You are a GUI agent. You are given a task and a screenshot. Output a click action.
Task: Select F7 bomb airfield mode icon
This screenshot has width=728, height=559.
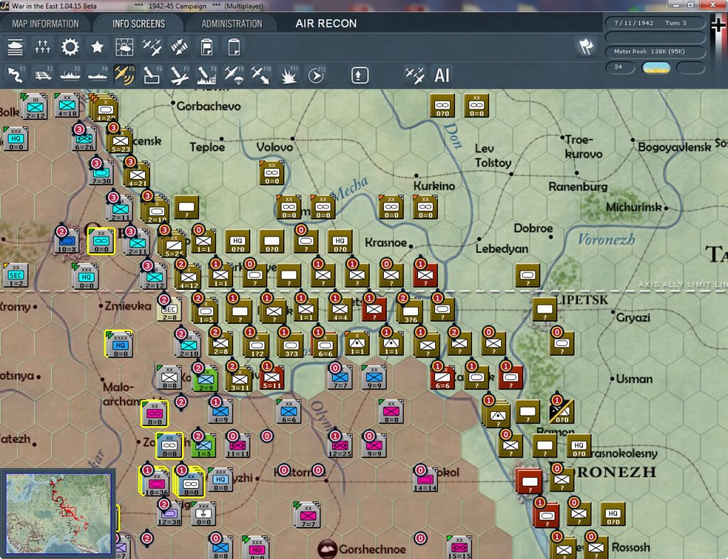tap(179, 75)
